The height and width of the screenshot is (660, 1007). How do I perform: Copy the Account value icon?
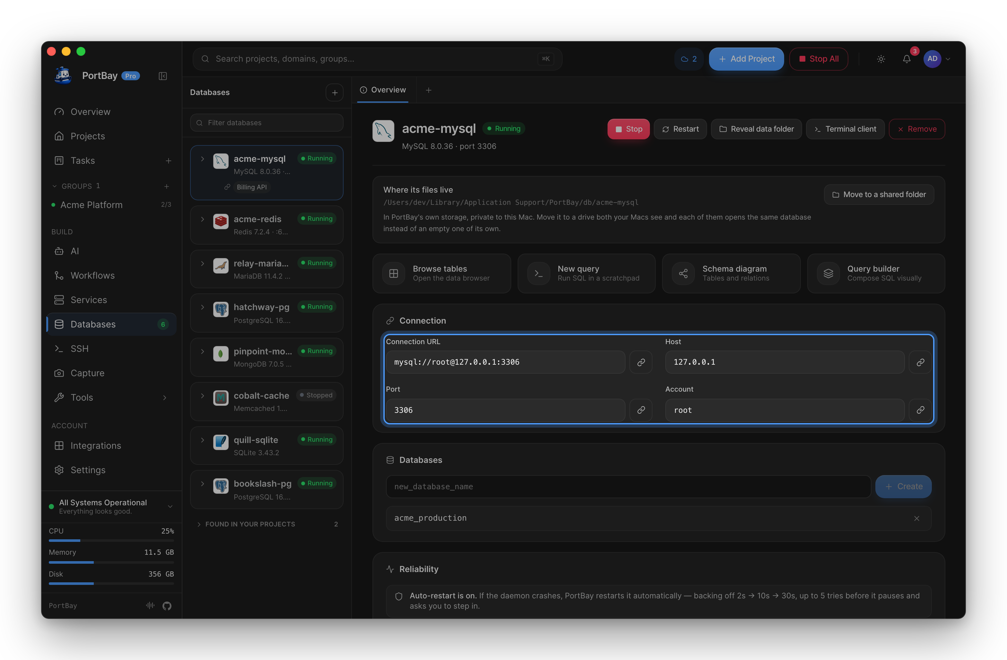pyautogui.click(x=920, y=410)
